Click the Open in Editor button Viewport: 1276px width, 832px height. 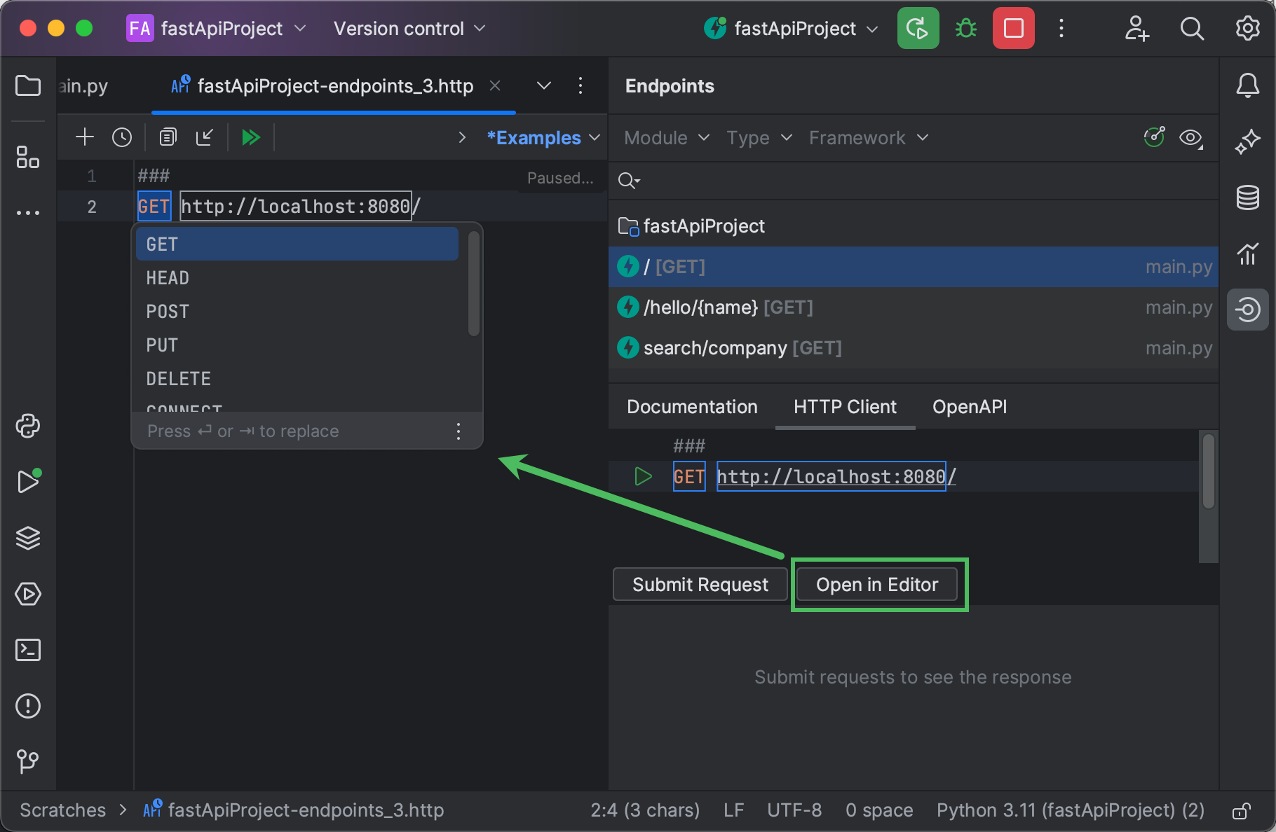(x=877, y=584)
